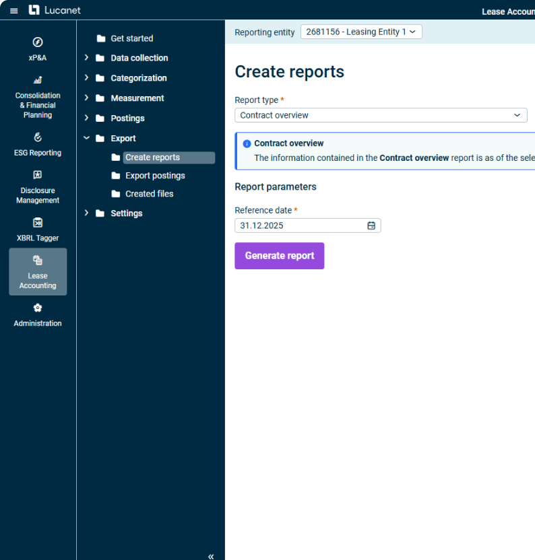Open the reference date calendar picker
The width and height of the screenshot is (535, 560).
pyautogui.click(x=371, y=226)
